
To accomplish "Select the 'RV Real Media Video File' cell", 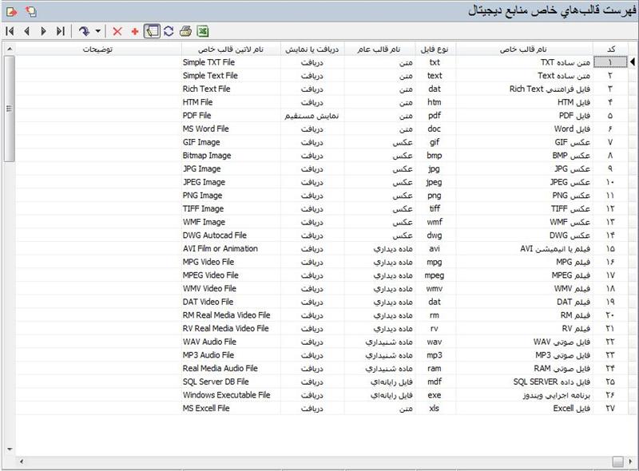I will [x=231, y=328].
